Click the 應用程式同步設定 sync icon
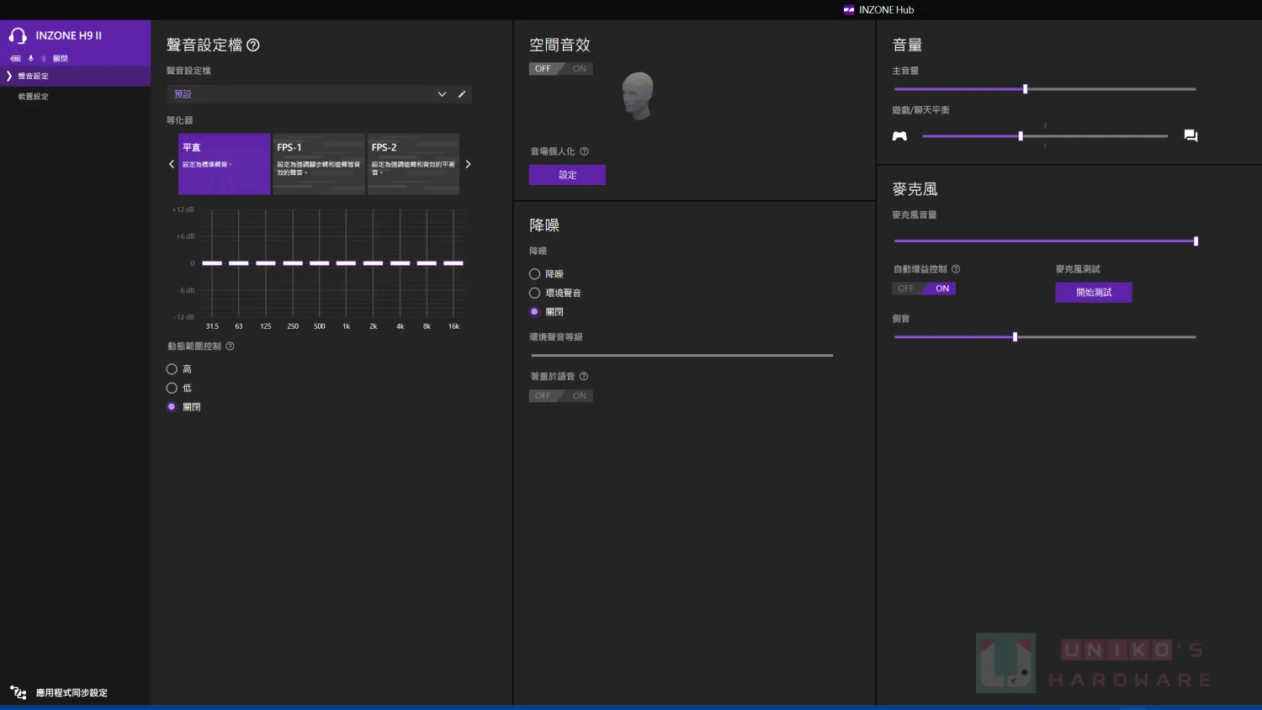This screenshot has height=710, width=1262. tap(18, 692)
